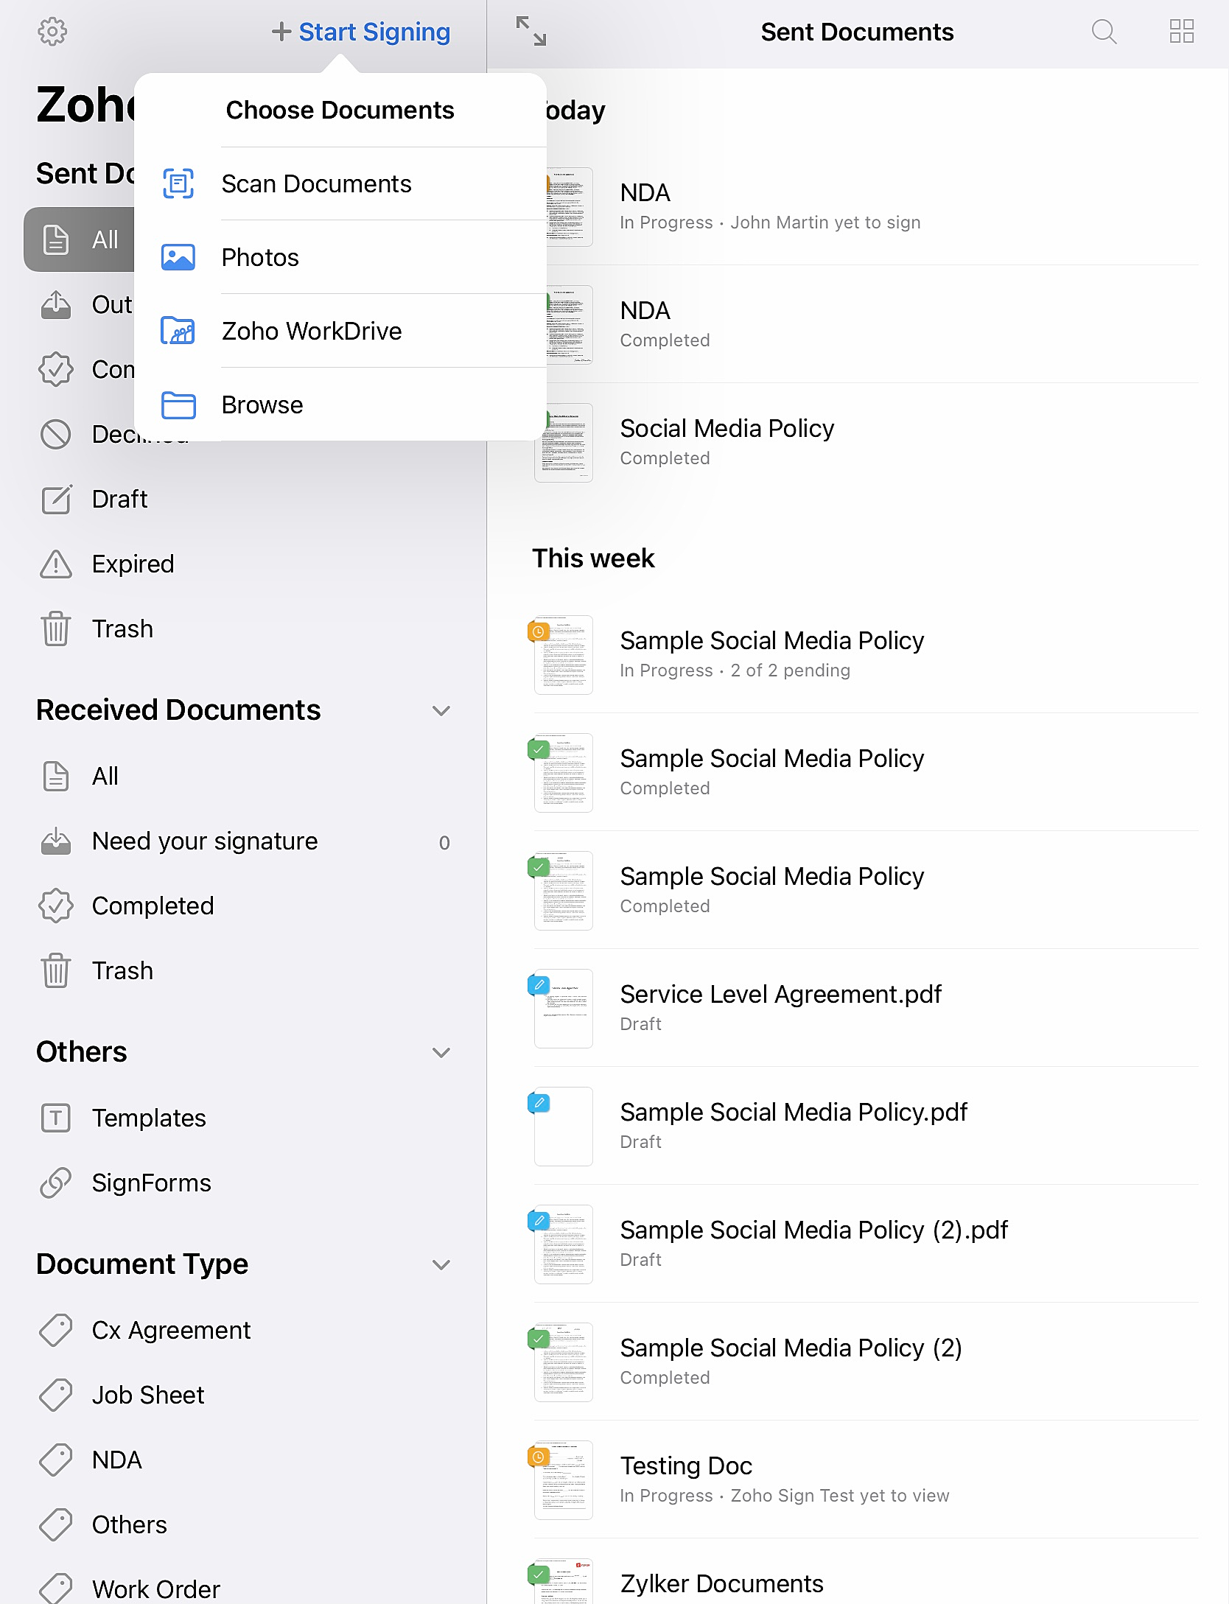Toggle full-screen expand arrows icon

tap(531, 32)
